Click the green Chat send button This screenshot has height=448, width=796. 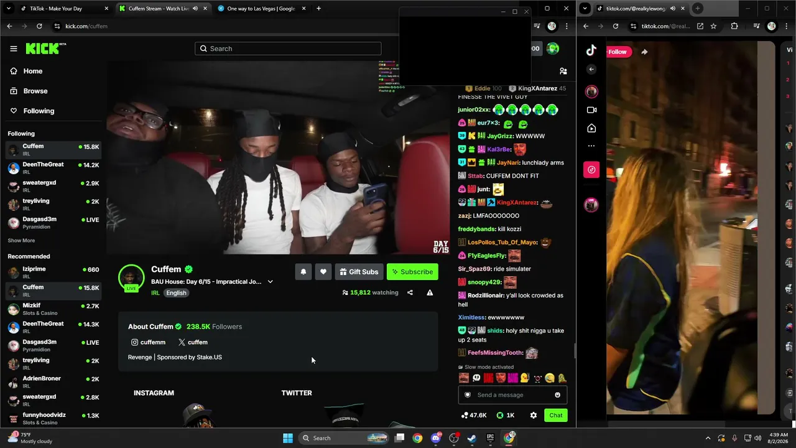click(x=555, y=416)
